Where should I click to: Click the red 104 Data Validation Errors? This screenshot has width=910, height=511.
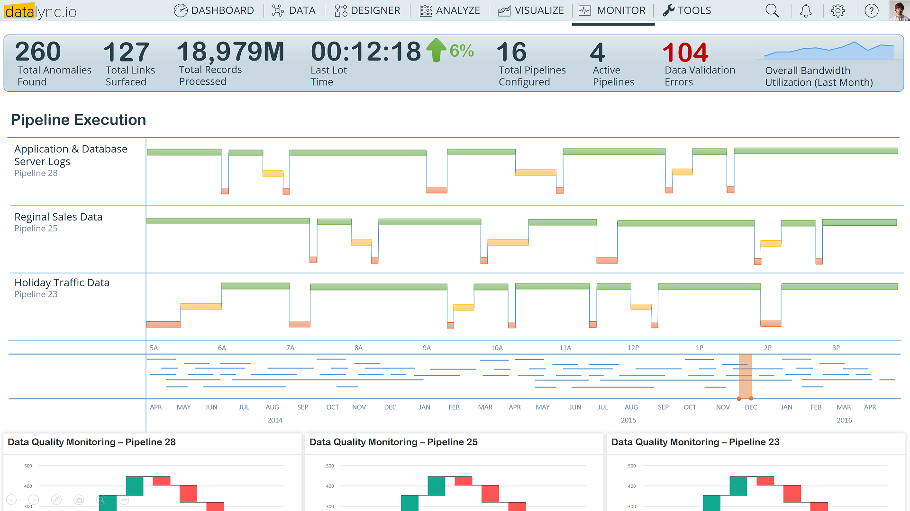coord(685,52)
